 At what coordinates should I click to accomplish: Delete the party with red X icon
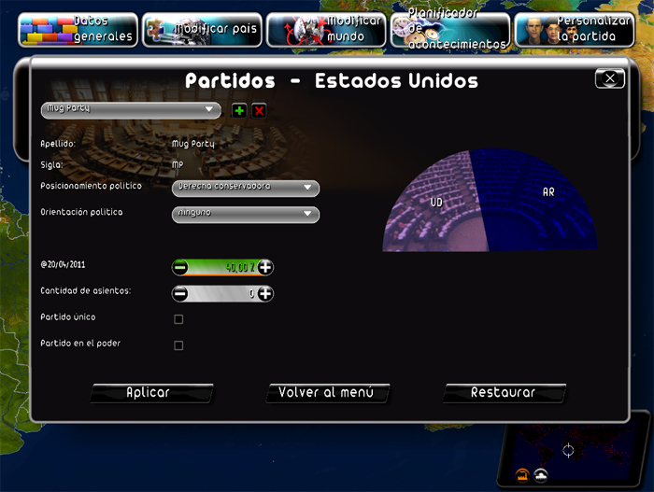click(259, 110)
